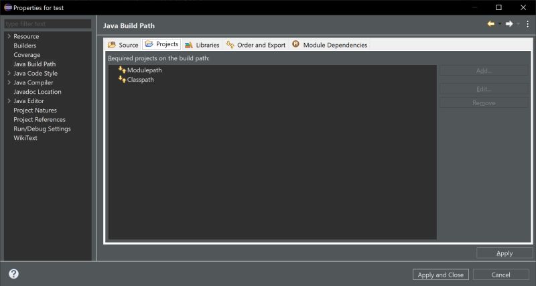Select Project References in the tree
Image resolution: width=536 pixels, height=286 pixels.
40,119
